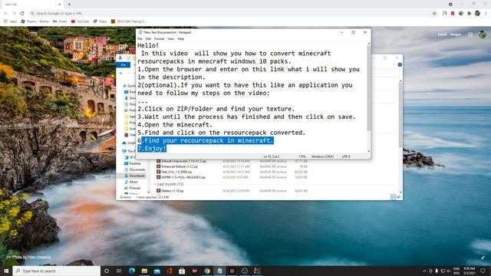
Task: Open Microsoft Store from taskbar
Action: [182, 271]
